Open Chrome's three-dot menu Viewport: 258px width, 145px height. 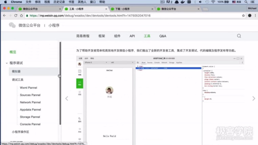255,16
